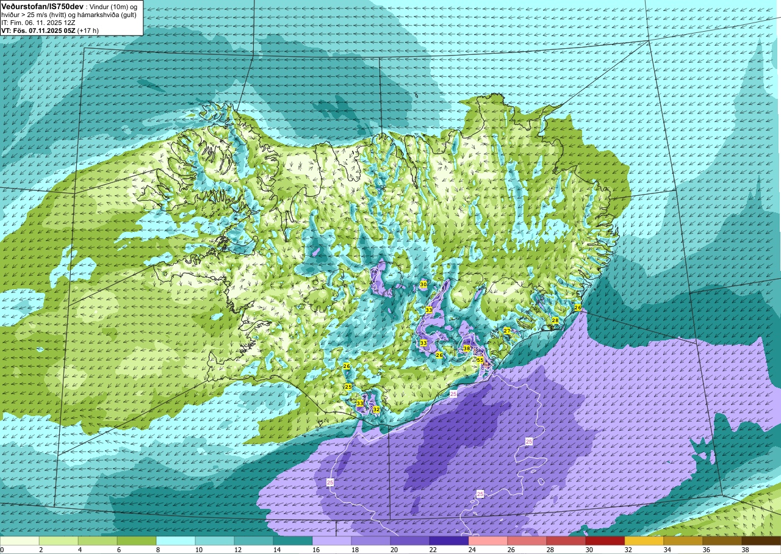Click the 18–20 m/s medium purple legend swatch
The height and width of the screenshot is (554, 781).
coord(371,541)
